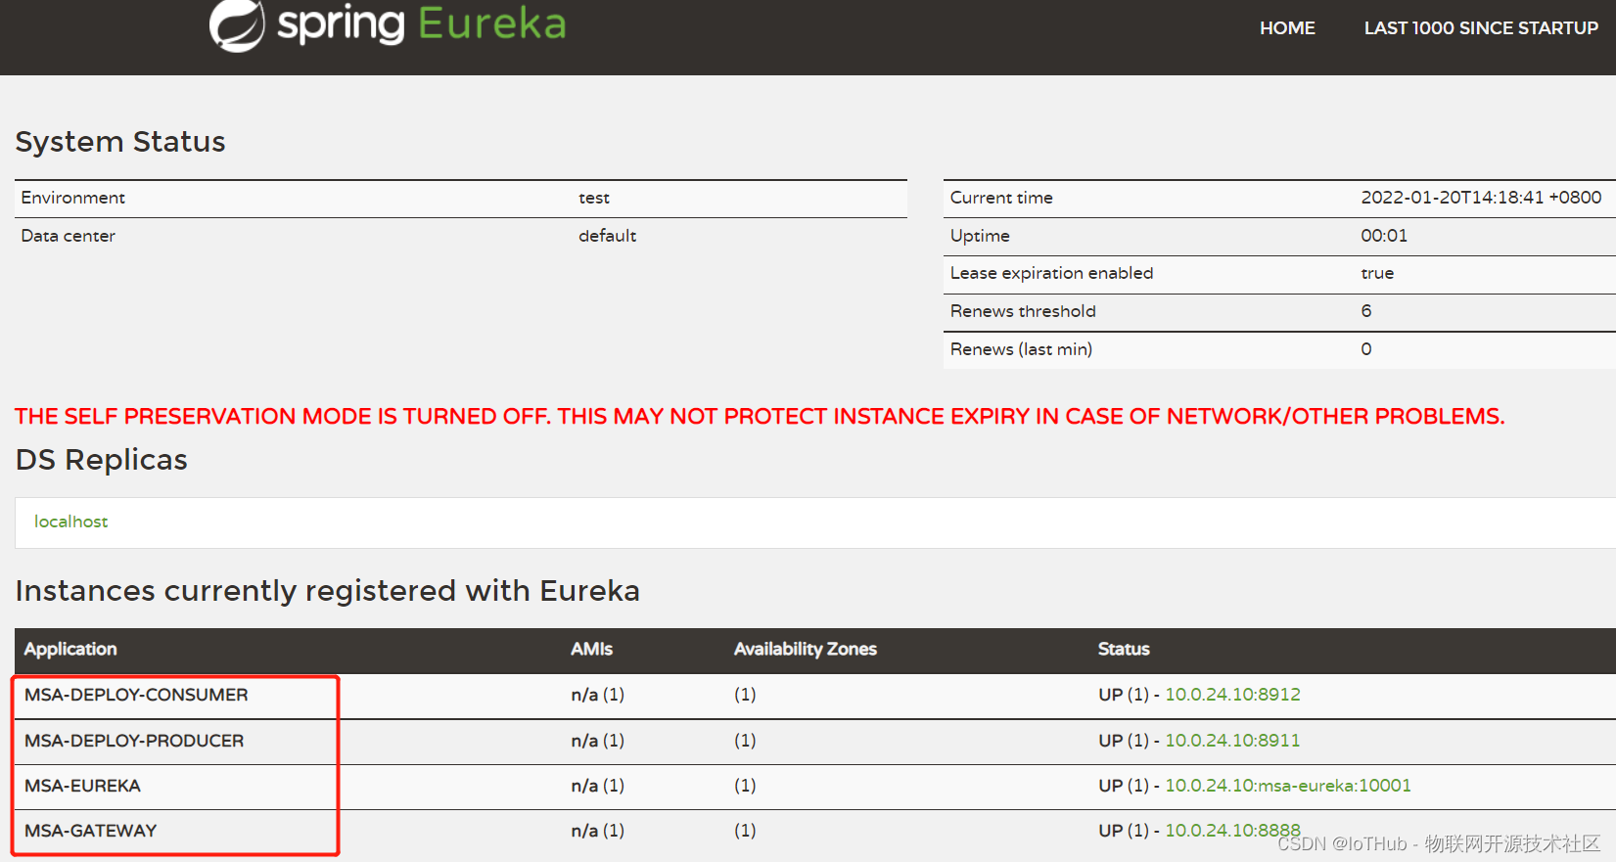1616x862 pixels.
Task: Click the Renews (last min) value 0
Action: 1366,349
